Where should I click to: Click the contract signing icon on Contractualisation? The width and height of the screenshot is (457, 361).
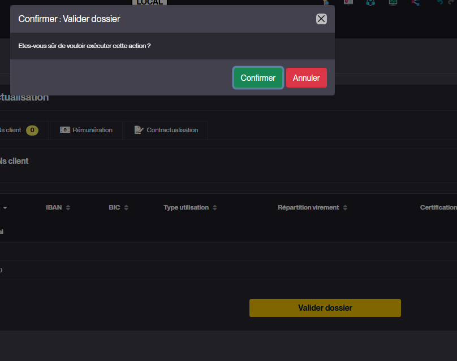point(139,130)
